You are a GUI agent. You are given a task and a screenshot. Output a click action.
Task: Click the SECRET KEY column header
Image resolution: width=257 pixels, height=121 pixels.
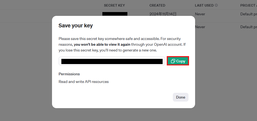coord(114,5)
